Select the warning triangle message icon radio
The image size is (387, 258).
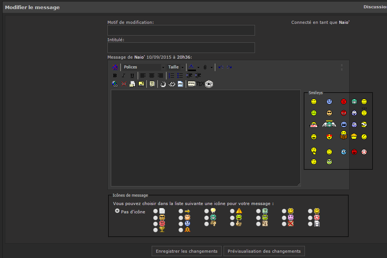(x=232, y=211)
